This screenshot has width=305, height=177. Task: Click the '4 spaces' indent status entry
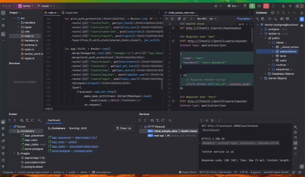click(x=255, y=172)
